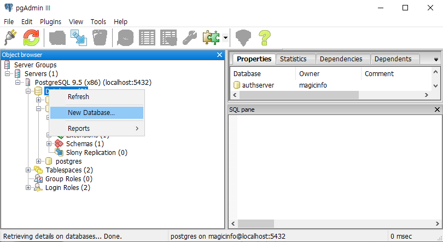
Task: Click the postgres database cylinder icon
Action: pyautogui.click(x=49, y=161)
